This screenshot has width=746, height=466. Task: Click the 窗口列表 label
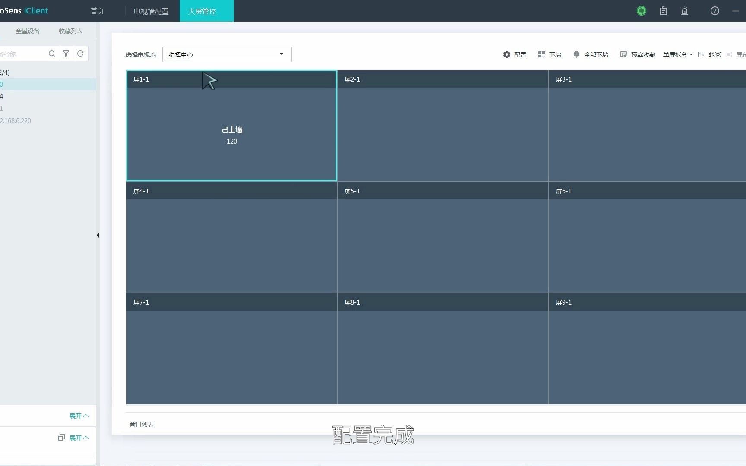[142, 424]
